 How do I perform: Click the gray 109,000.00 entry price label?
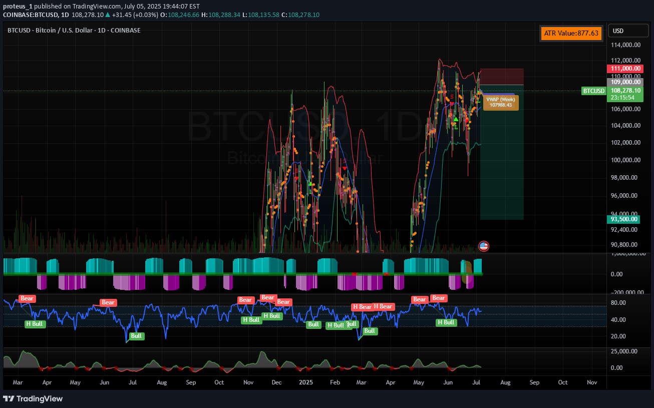(x=624, y=82)
